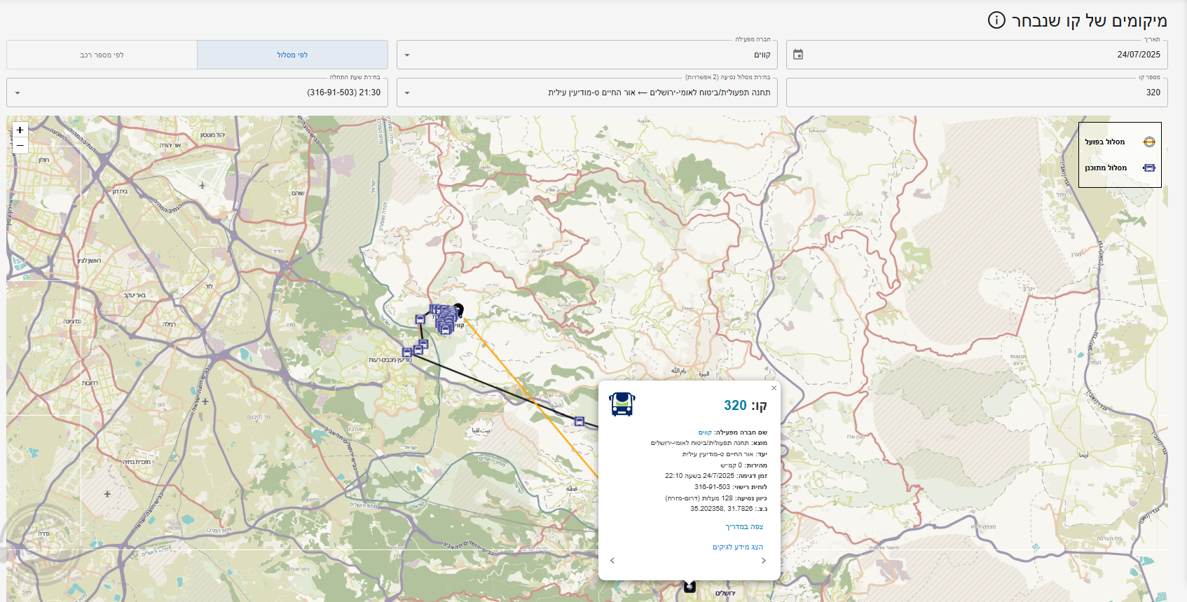Switch to 'לפי מספר רכב' tab

pyautogui.click(x=102, y=55)
